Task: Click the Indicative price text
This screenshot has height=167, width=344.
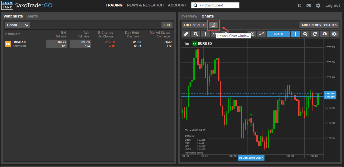Action: 194,153
